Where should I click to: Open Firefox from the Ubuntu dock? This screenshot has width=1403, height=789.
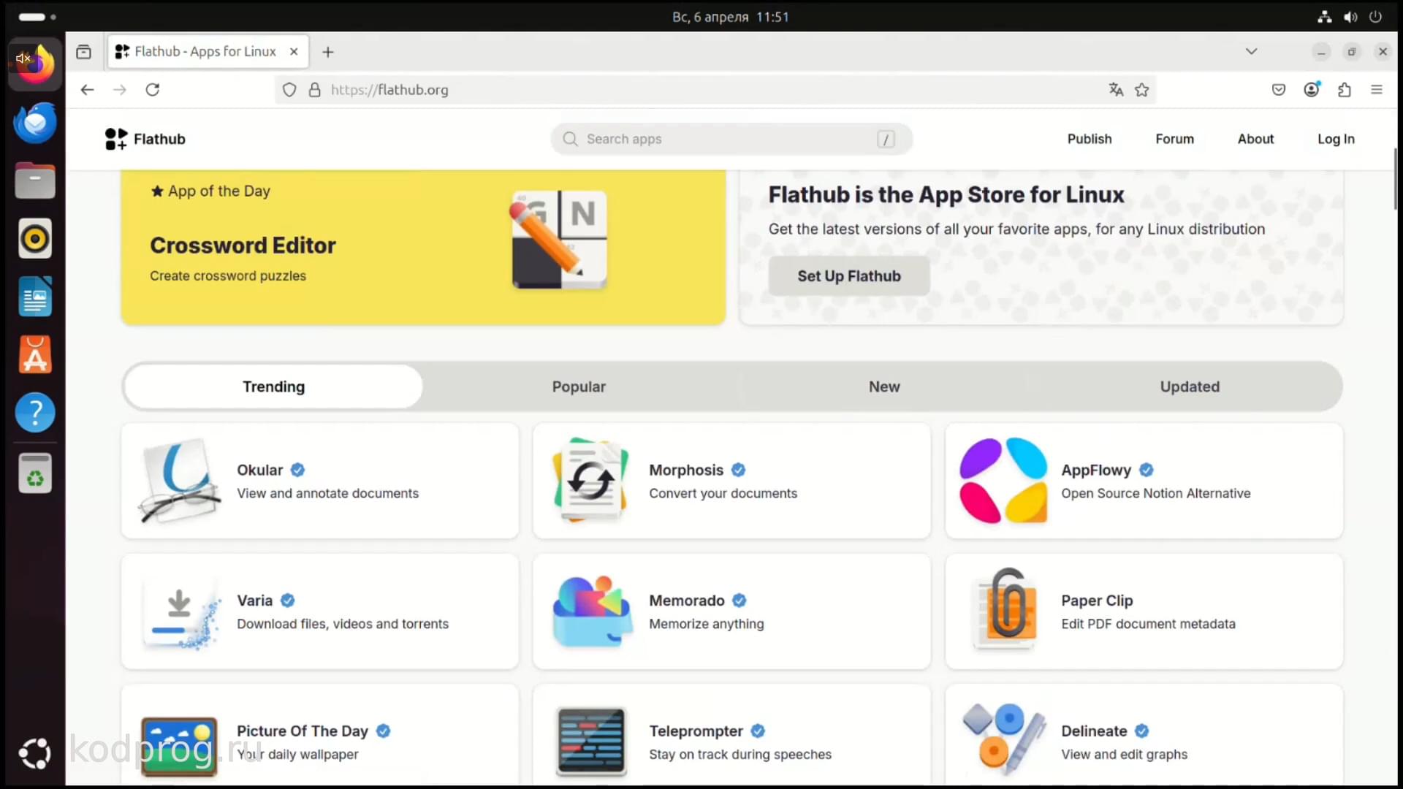[x=34, y=64]
